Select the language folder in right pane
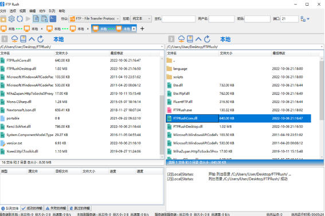325x216 pixels. pyautogui.click(x=238, y=69)
